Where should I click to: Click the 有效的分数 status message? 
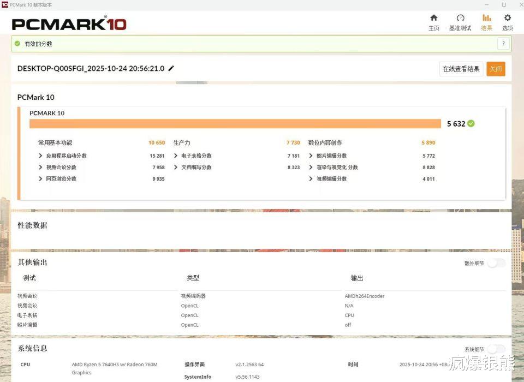pyautogui.click(x=38, y=44)
